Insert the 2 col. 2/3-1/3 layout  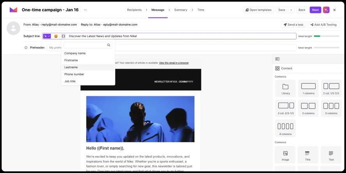tap(285, 108)
